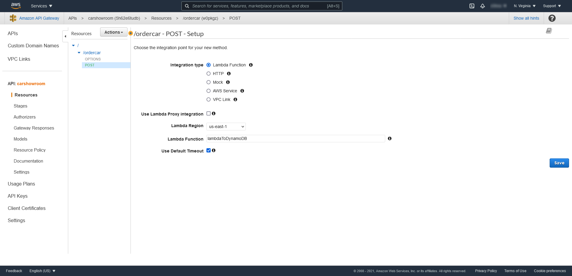
Task: Open Documentation menu item
Action: coord(28,161)
